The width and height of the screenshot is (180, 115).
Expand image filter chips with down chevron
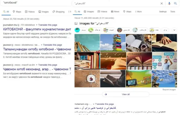pos(174,30)
